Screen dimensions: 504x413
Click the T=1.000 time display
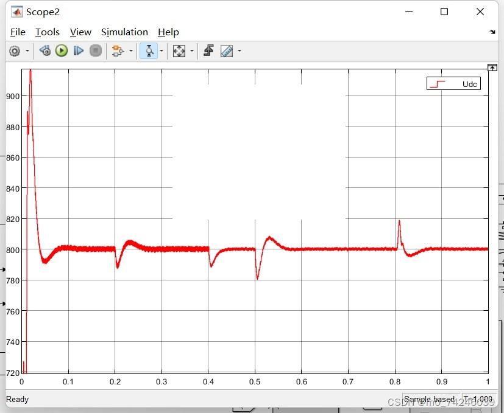click(477, 399)
